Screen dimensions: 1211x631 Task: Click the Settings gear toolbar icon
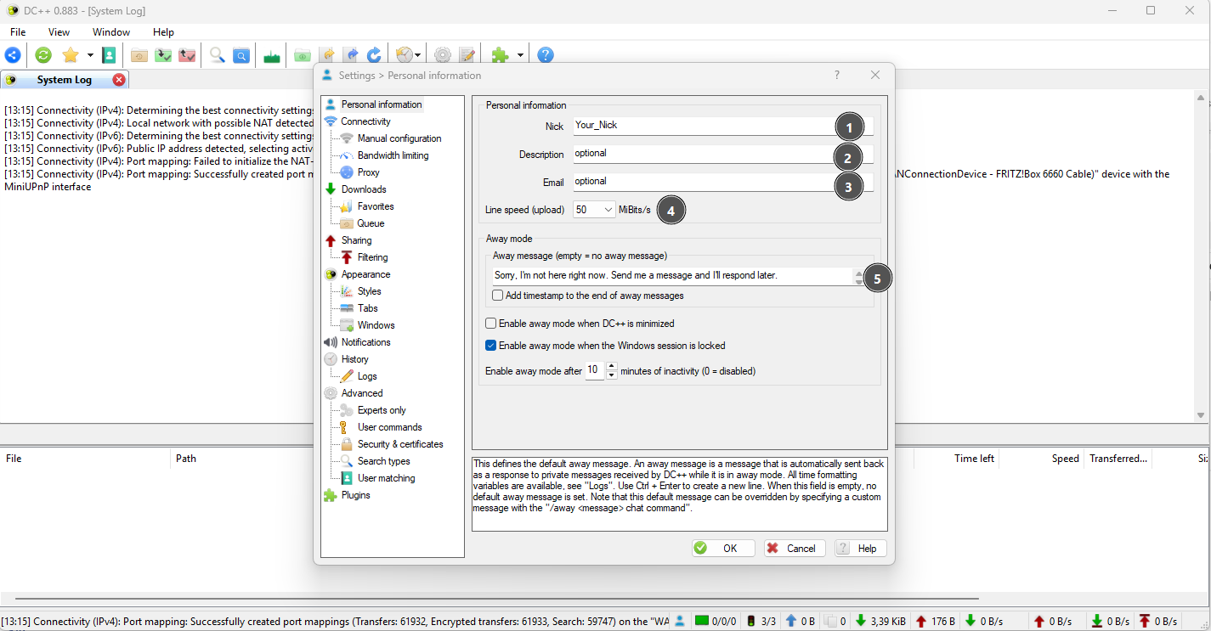(443, 55)
